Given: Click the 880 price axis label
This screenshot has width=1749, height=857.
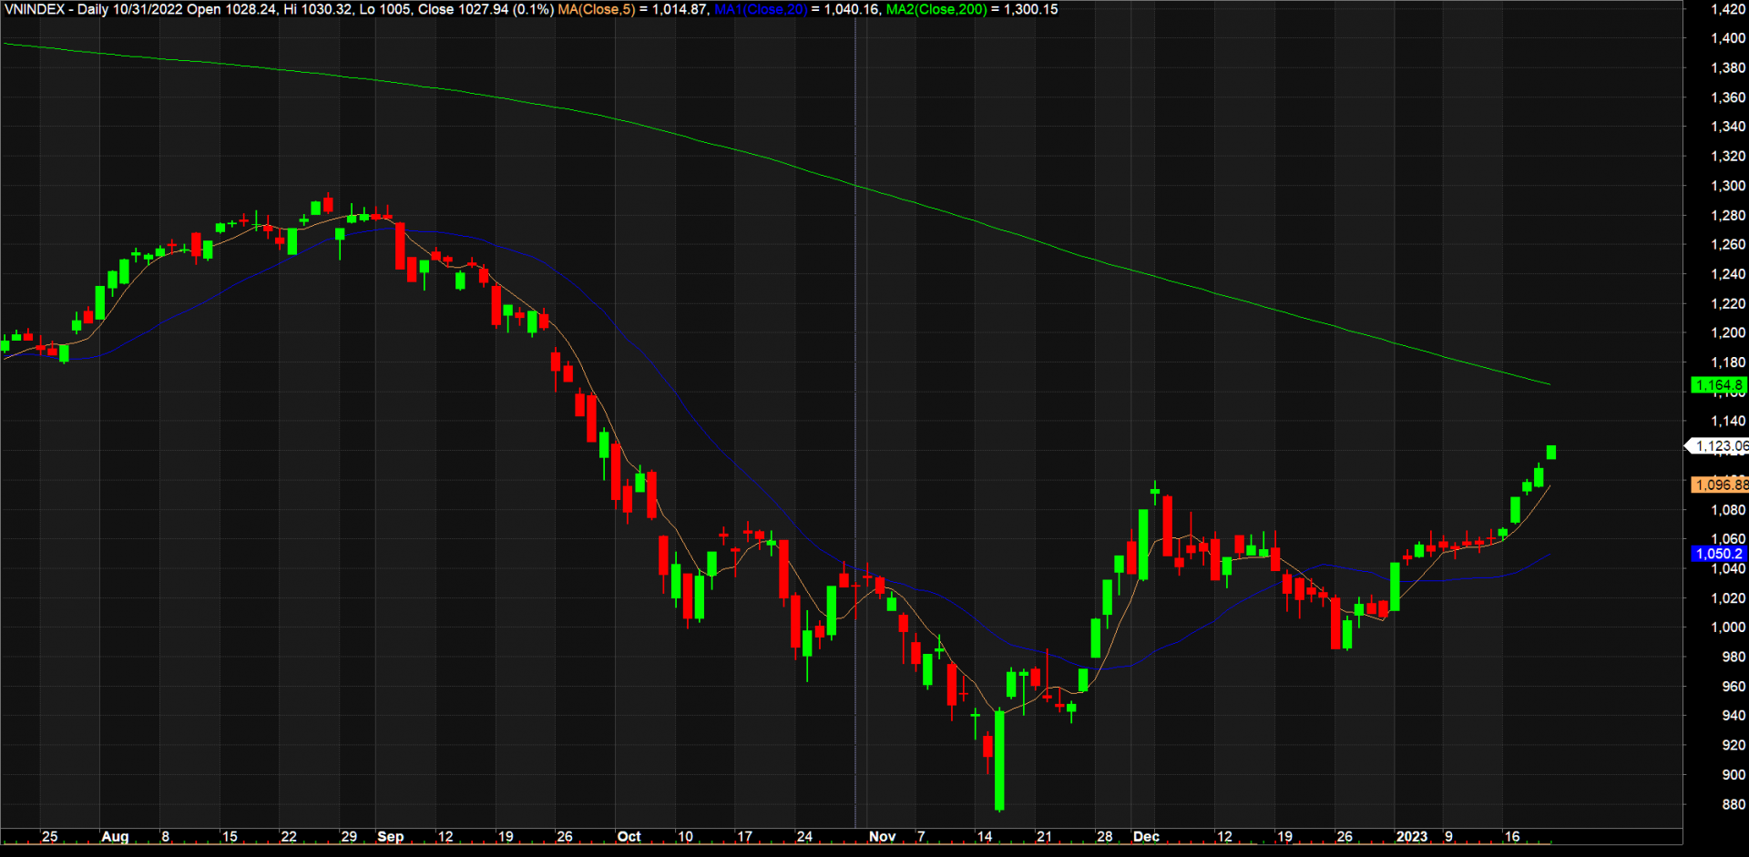Looking at the screenshot, I should [x=1733, y=804].
